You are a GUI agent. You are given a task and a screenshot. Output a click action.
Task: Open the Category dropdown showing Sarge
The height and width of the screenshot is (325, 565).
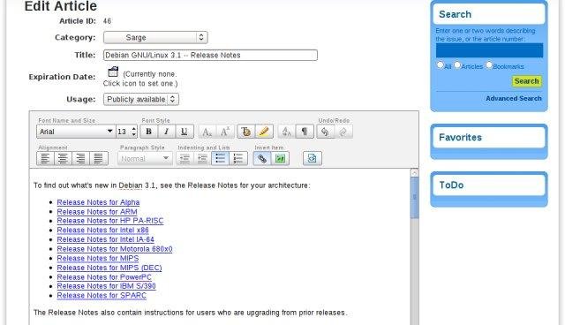[155, 37]
